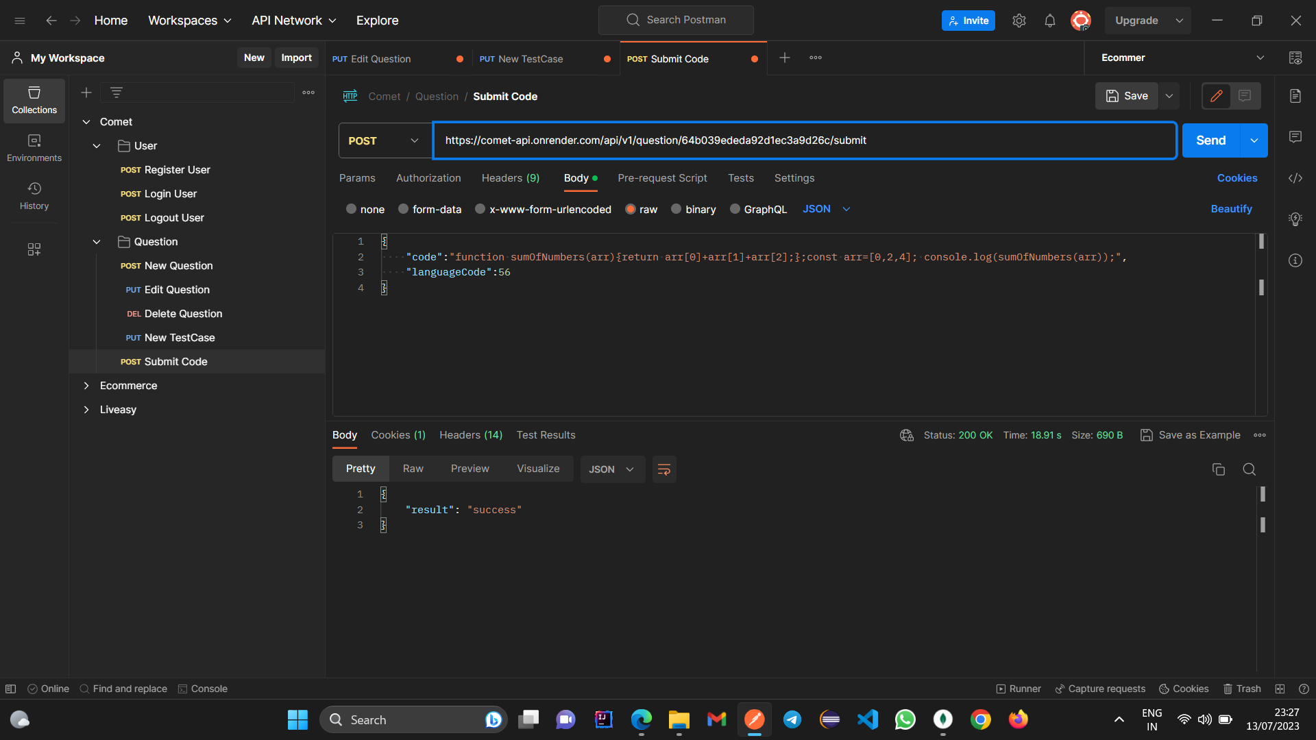Click the request URL input field

pos(754,140)
